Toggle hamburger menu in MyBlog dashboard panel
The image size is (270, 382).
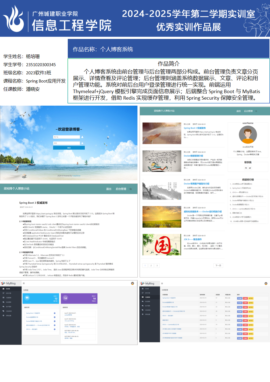24,283
